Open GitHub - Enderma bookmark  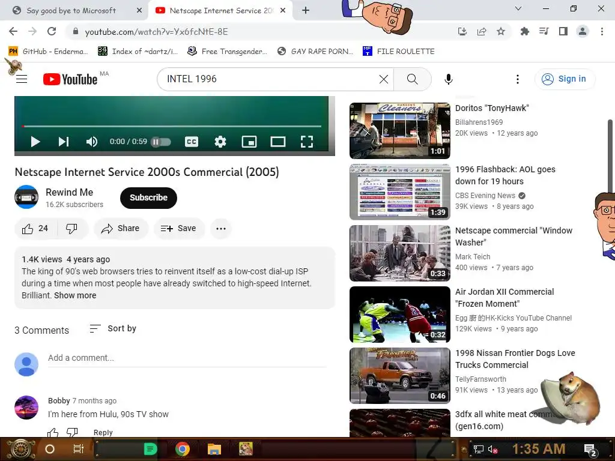coord(48,52)
